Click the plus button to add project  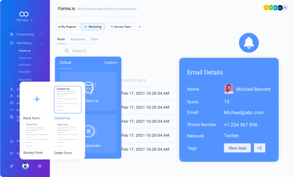[139, 27]
